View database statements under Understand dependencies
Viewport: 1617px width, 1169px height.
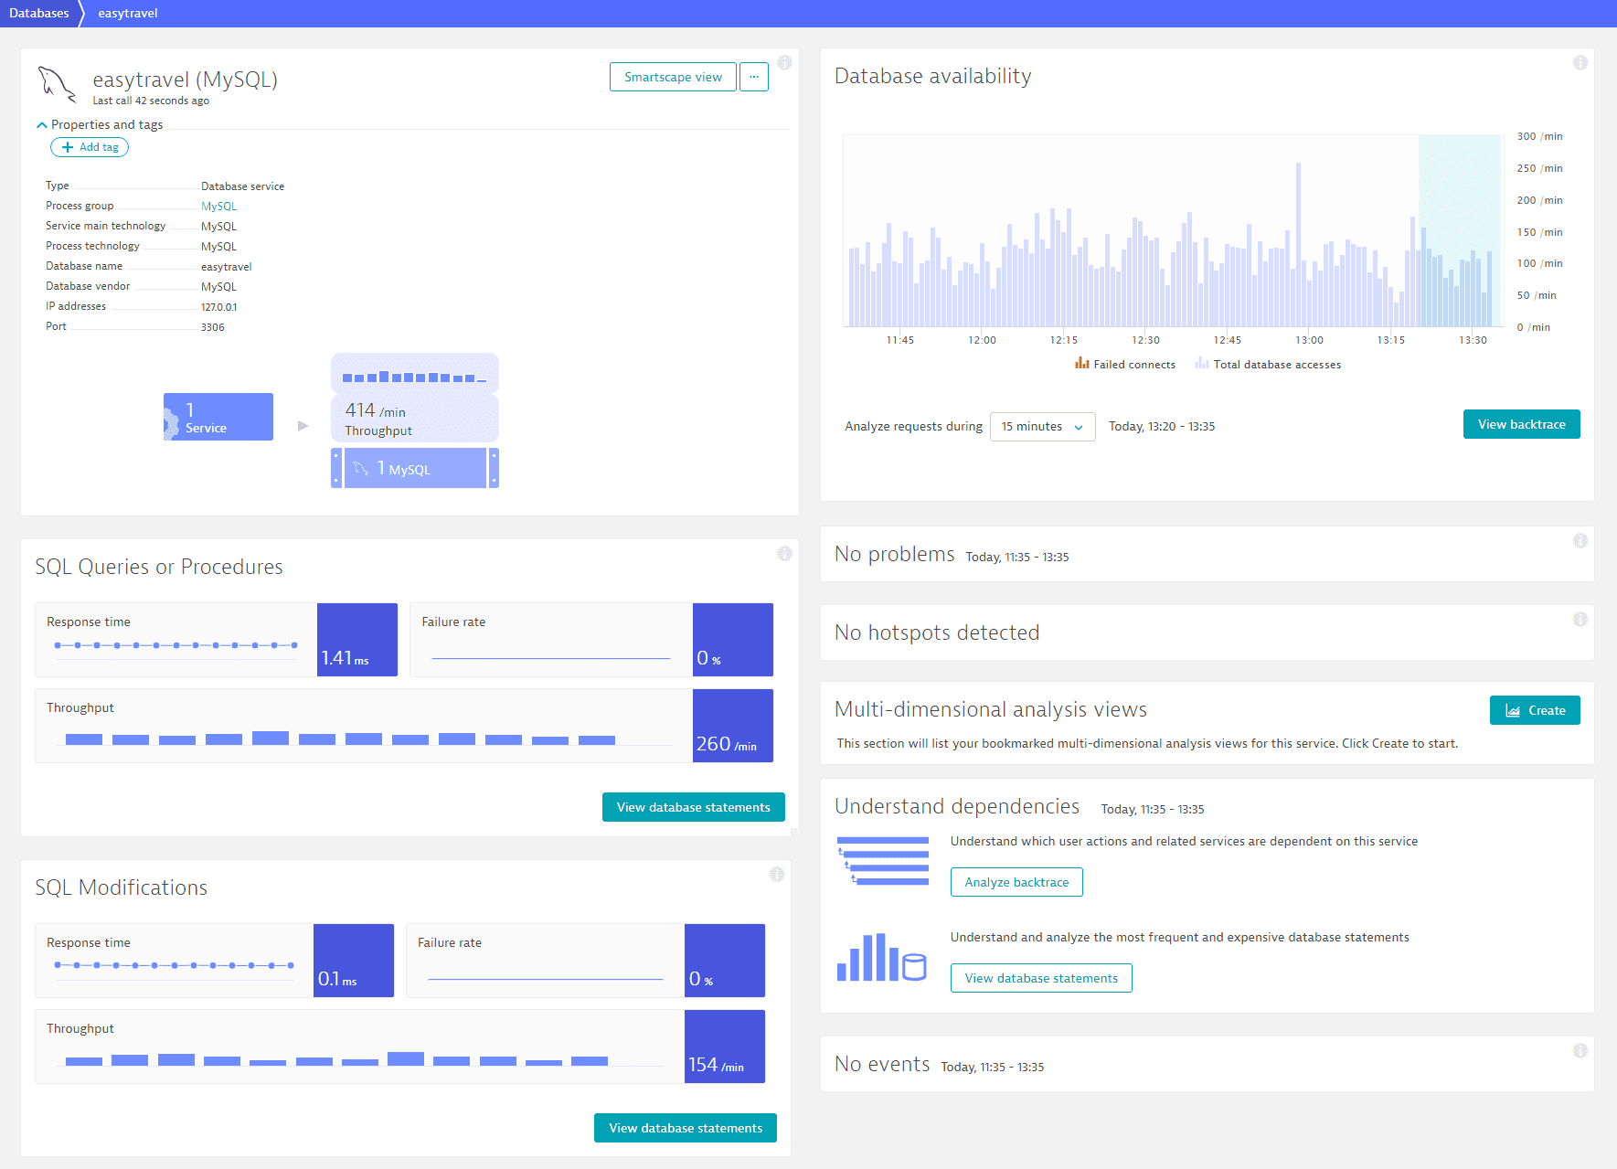(1041, 978)
